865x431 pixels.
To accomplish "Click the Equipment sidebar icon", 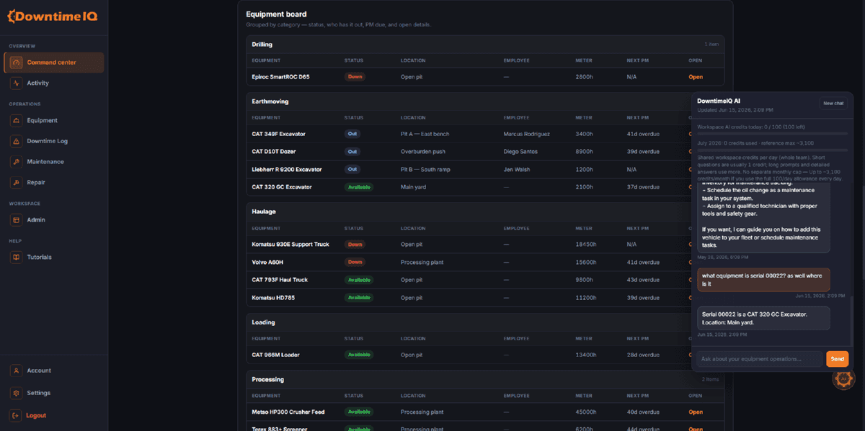I will [x=17, y=120].
